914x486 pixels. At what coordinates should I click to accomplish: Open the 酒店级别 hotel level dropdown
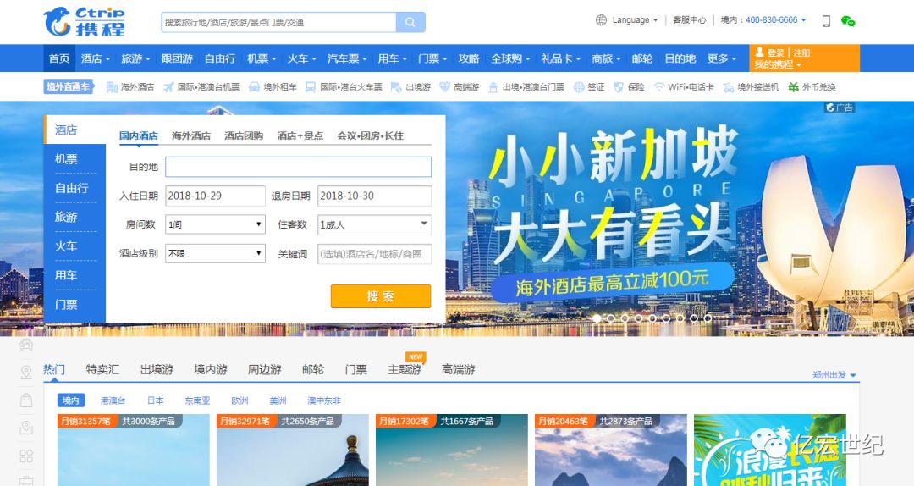(x=215, y=254)
